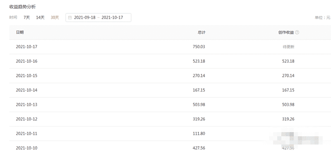Select the 2021-10-16 date row
The width and height of the screenshot is (331, 154).
pyautogui.click(x=170, y=61)
